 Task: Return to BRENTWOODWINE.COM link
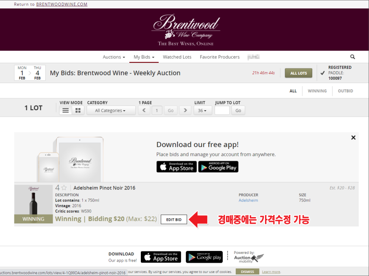click(x=62, y=4)
